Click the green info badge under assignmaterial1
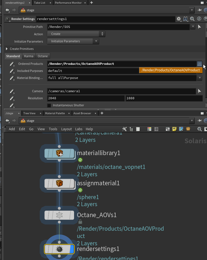The width and height of the screenshot is (207, 260). click(x=80, y=190)
